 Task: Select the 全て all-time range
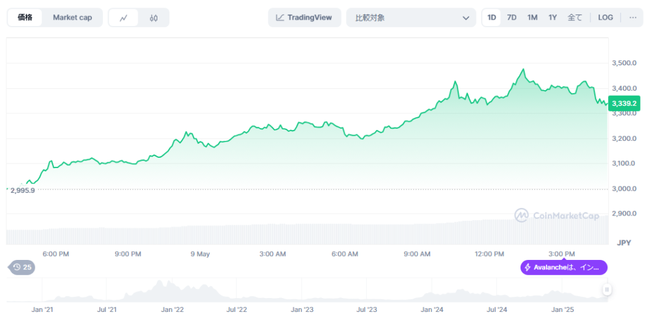tap(574, 18)
